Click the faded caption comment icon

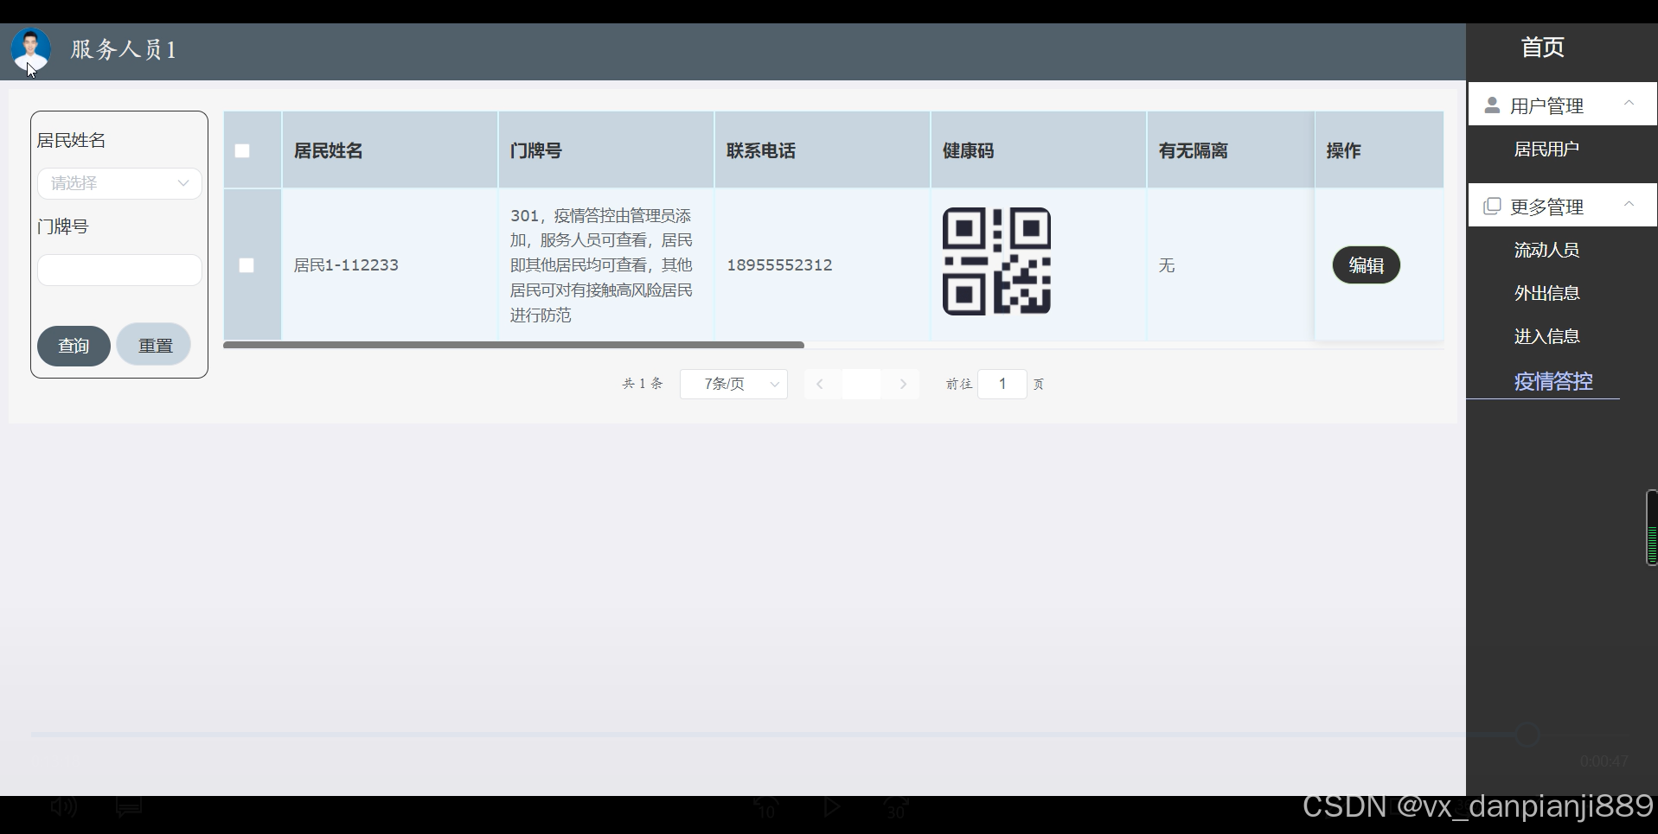click(129, 807)
